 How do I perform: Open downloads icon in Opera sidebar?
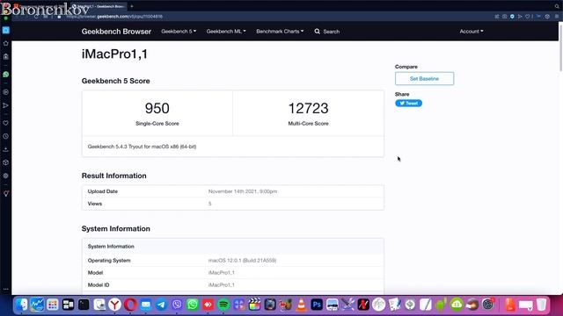[6, 149]
